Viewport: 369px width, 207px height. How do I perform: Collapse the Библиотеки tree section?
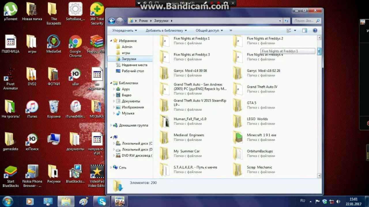click(111, 83)
